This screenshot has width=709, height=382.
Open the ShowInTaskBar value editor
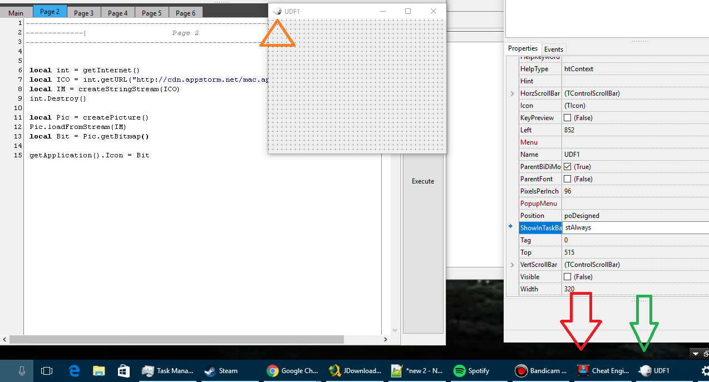[x=612, y=227]
